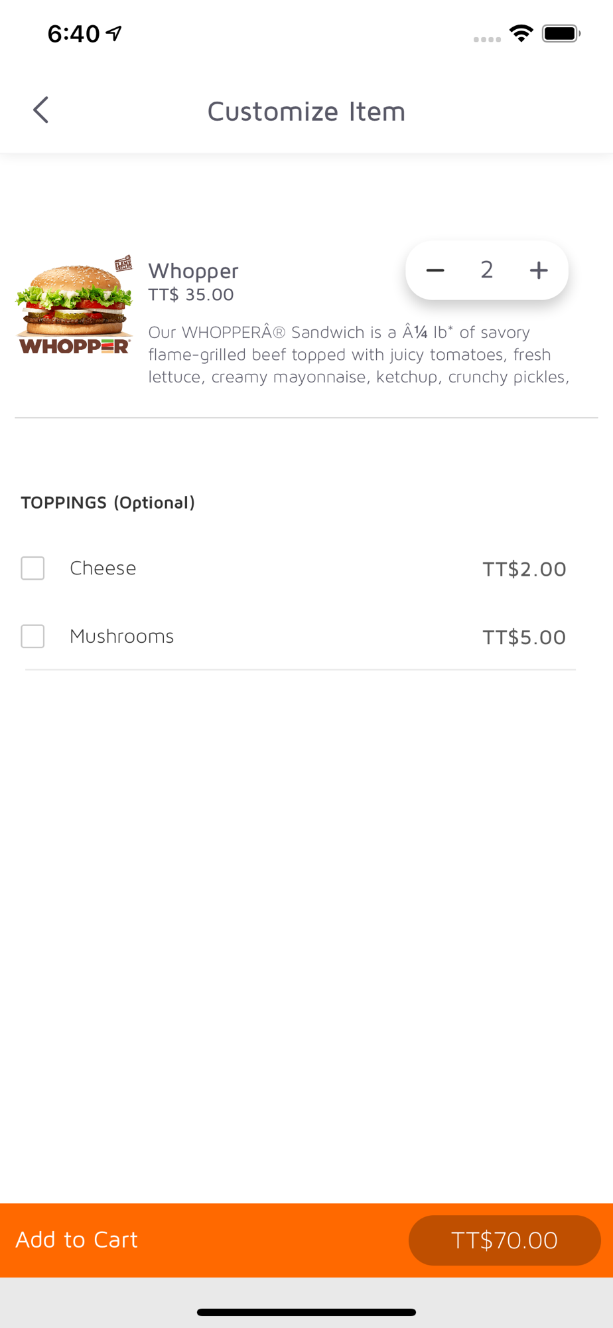Tap the quantity number 2

[x=487, y=270]
